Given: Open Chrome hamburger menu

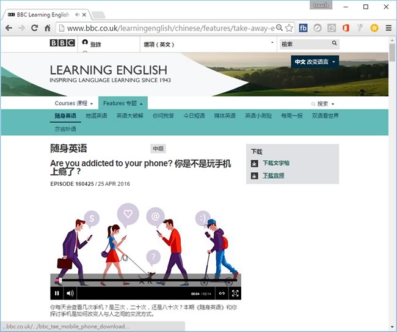Looking at the screenshot, I should pos(388,28).
